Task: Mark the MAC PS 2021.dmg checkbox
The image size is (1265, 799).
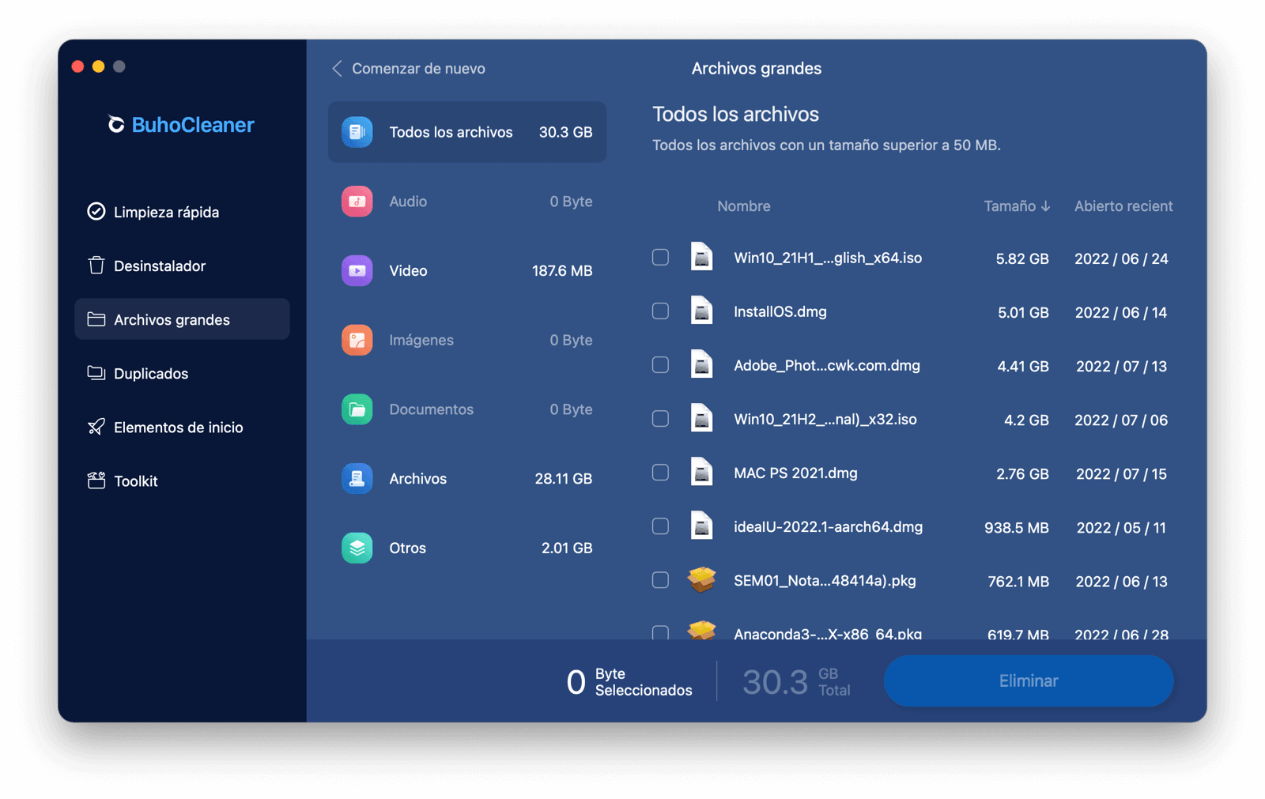Action: pos(660,473)
